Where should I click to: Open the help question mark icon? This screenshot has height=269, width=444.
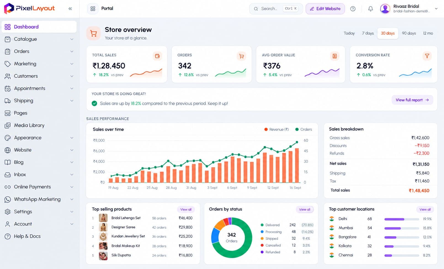pos(353,9)
